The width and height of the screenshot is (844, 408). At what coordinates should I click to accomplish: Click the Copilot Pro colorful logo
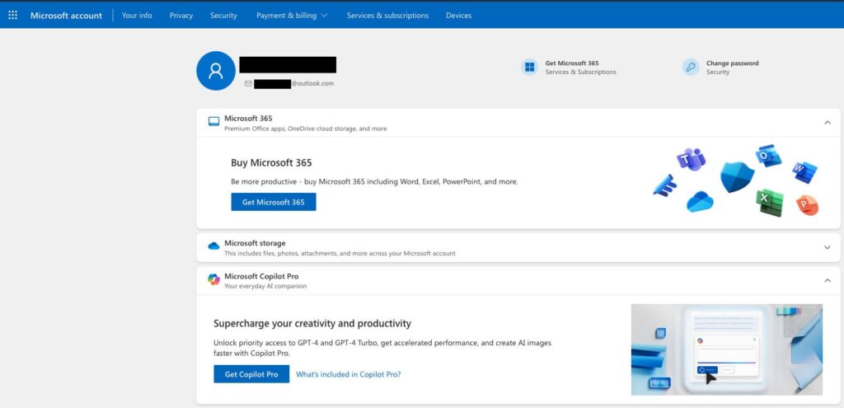click(x=213, y=280)
